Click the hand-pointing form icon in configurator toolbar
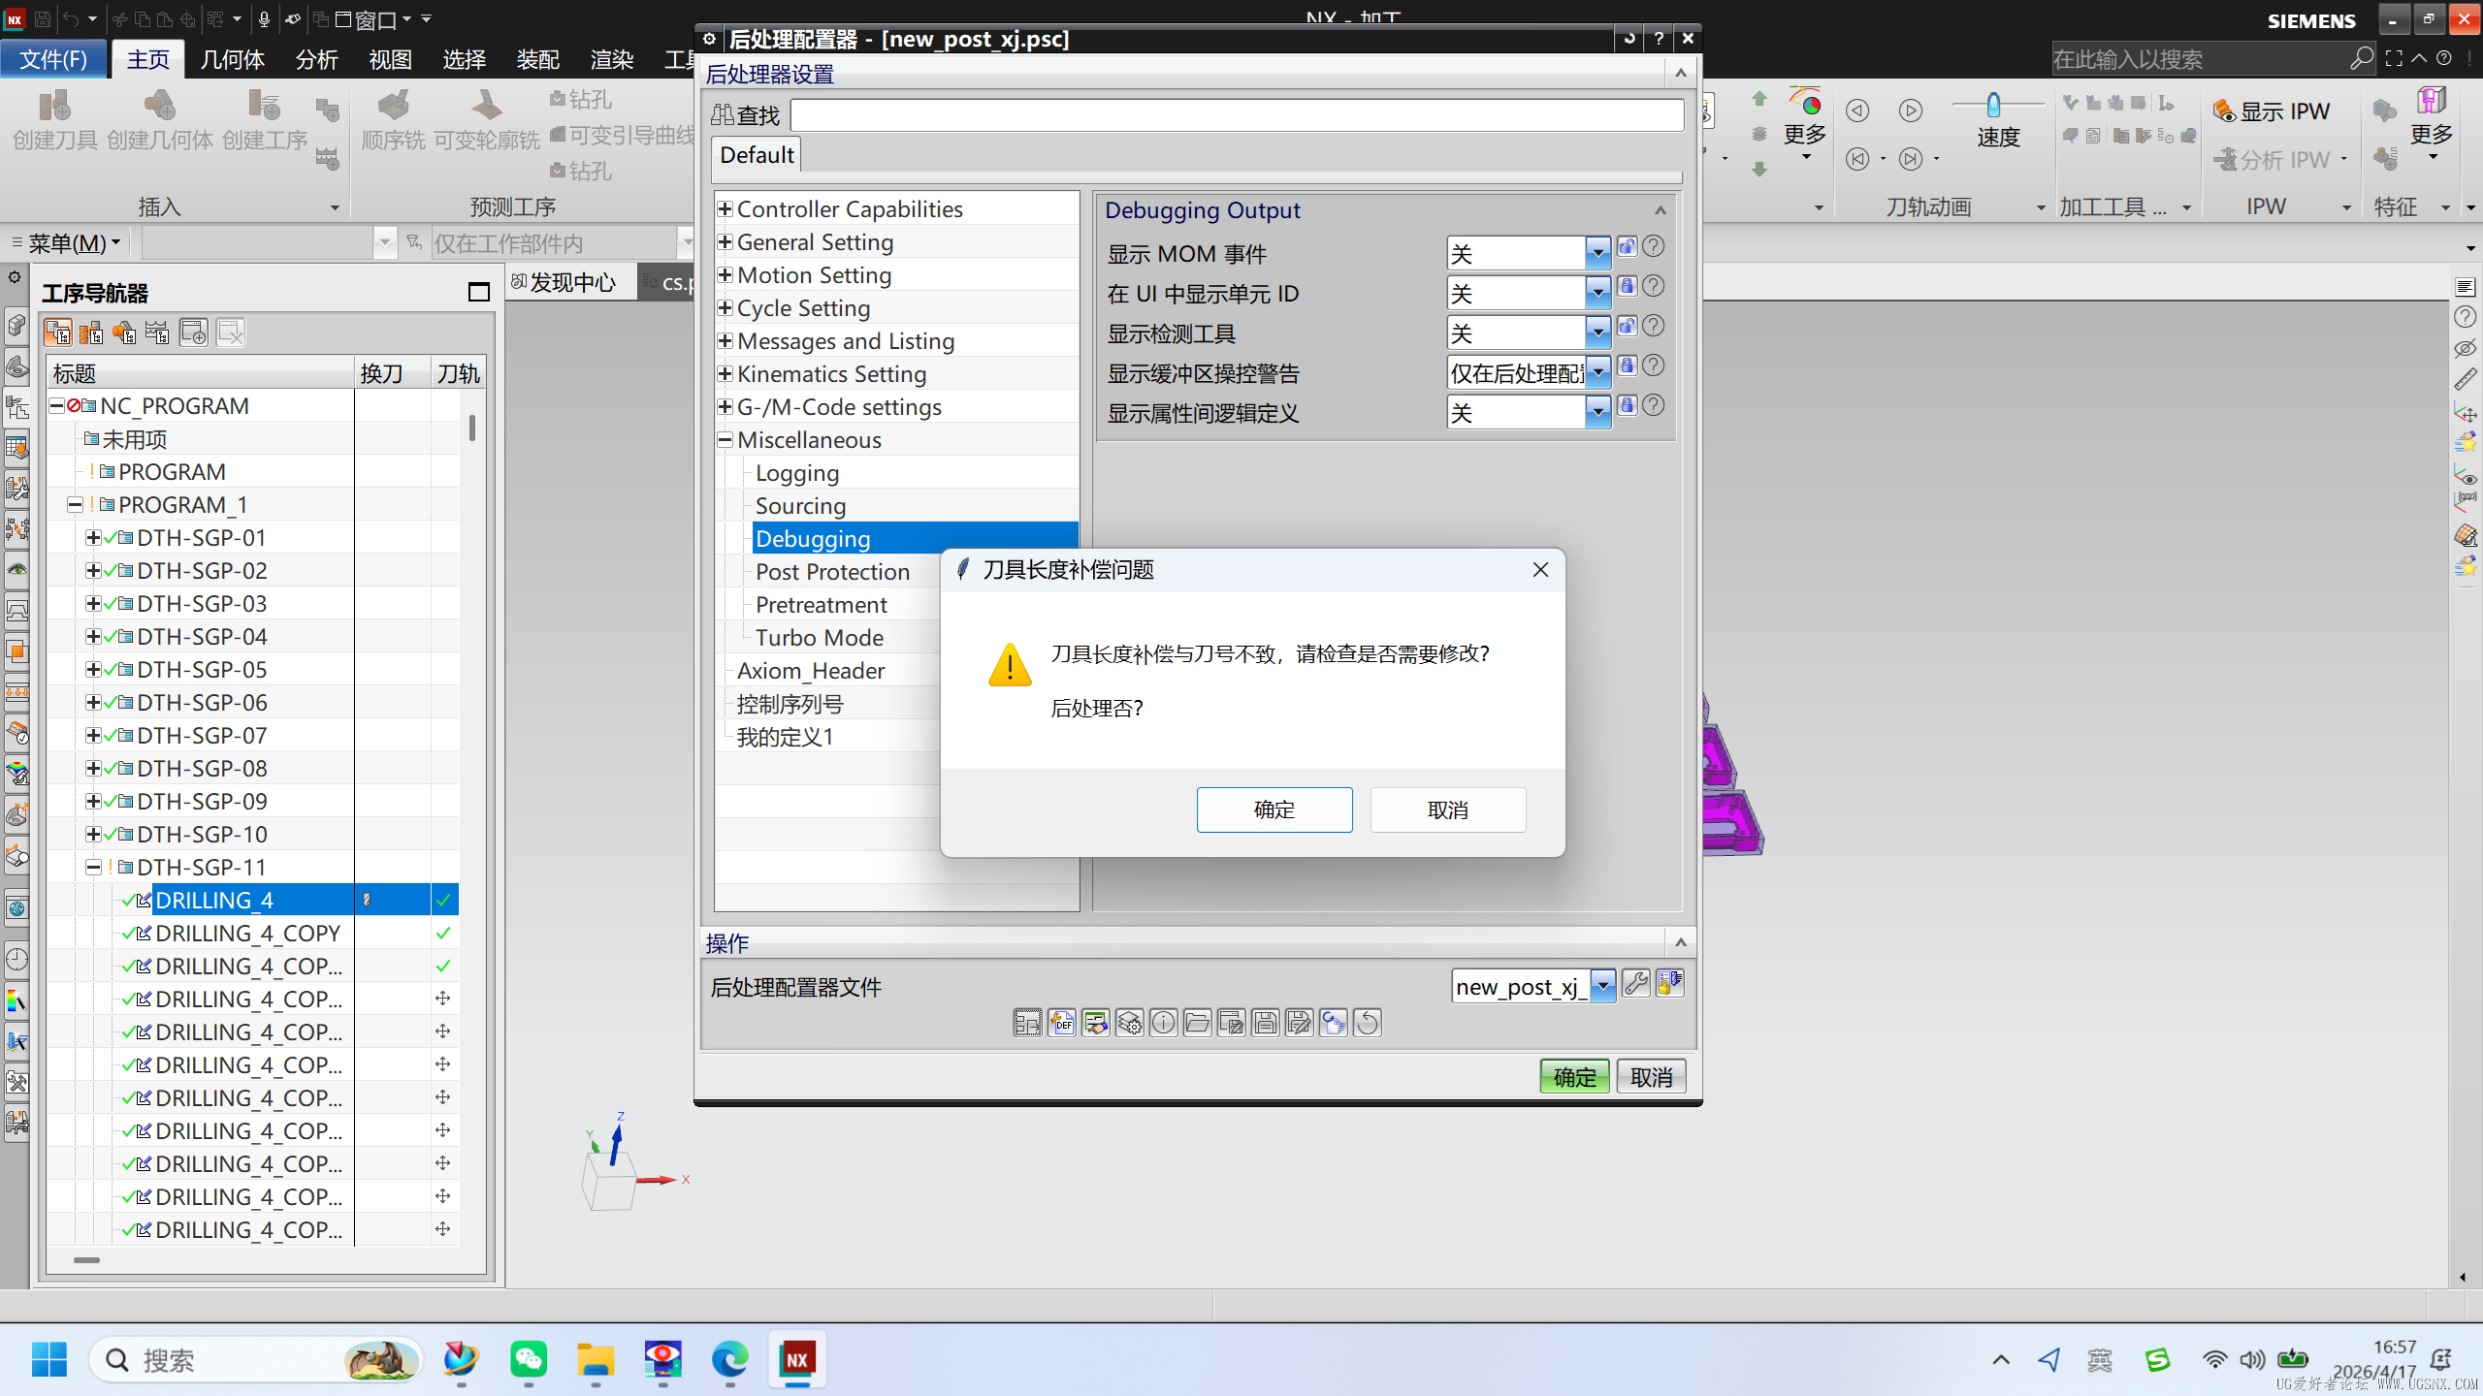 click(x=1096, y=1023)
